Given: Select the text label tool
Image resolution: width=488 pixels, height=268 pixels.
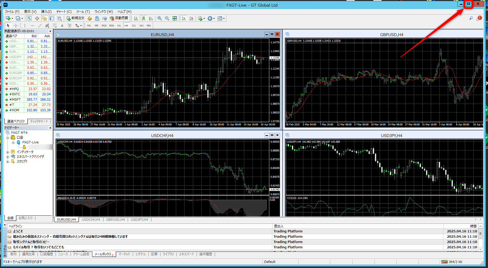Looking at the screenshot, I should tap(69, 25).
